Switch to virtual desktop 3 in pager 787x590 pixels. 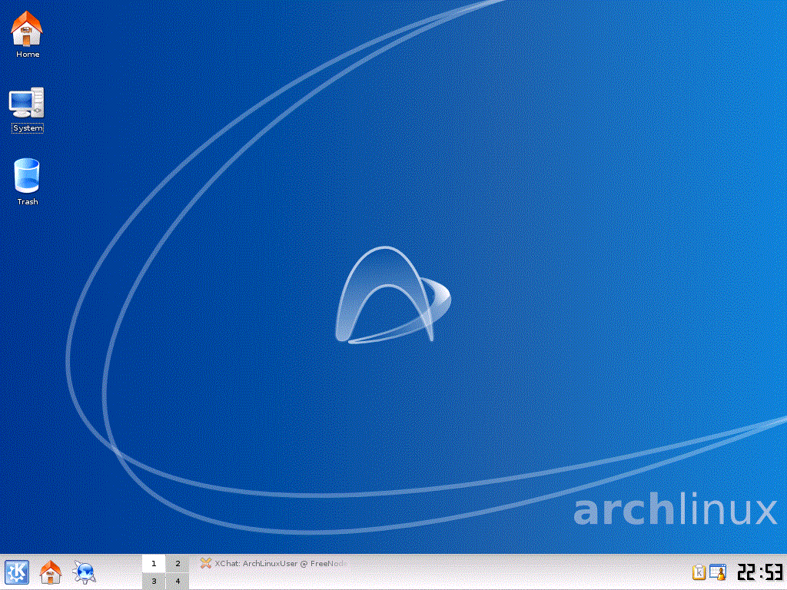click(154, 582)
